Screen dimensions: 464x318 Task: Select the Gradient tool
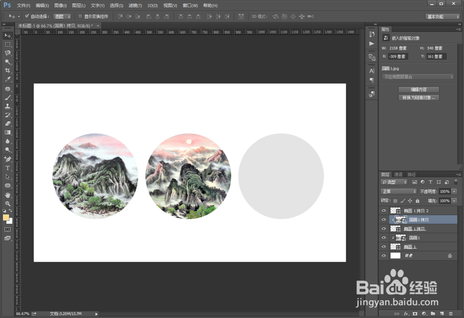point(8,133)
